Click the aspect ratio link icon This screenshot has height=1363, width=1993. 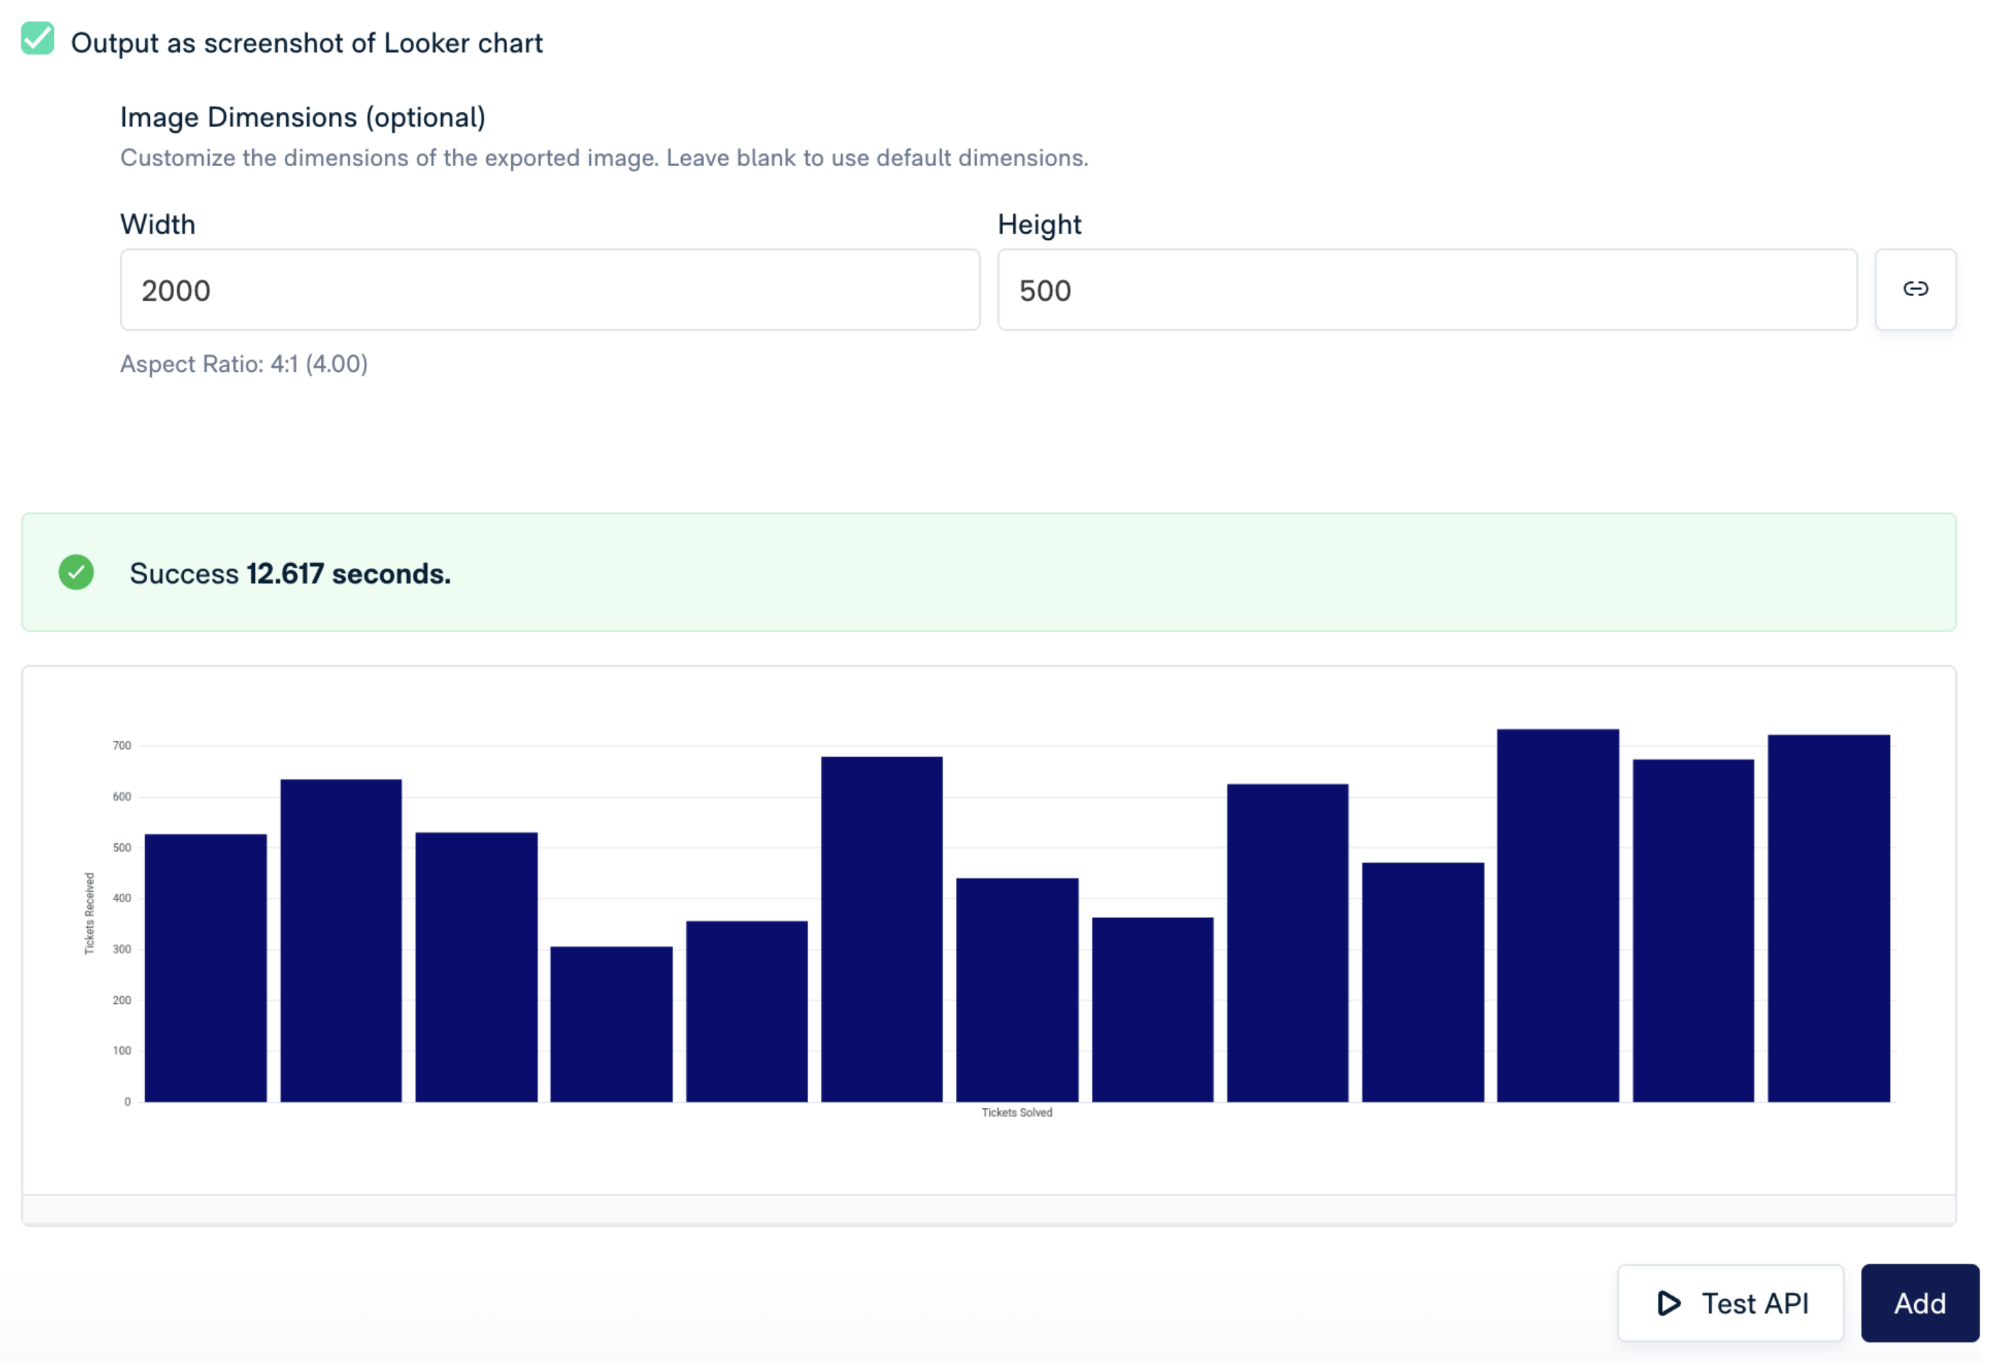click(x=1915, y=290)
